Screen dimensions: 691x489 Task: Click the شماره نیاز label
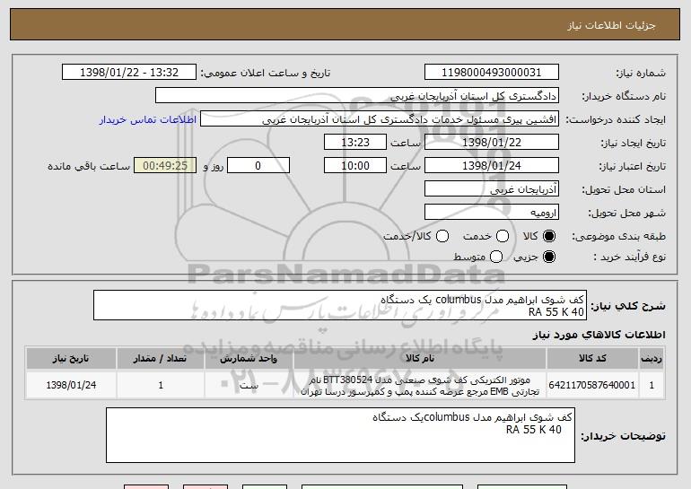coord(641,73)
